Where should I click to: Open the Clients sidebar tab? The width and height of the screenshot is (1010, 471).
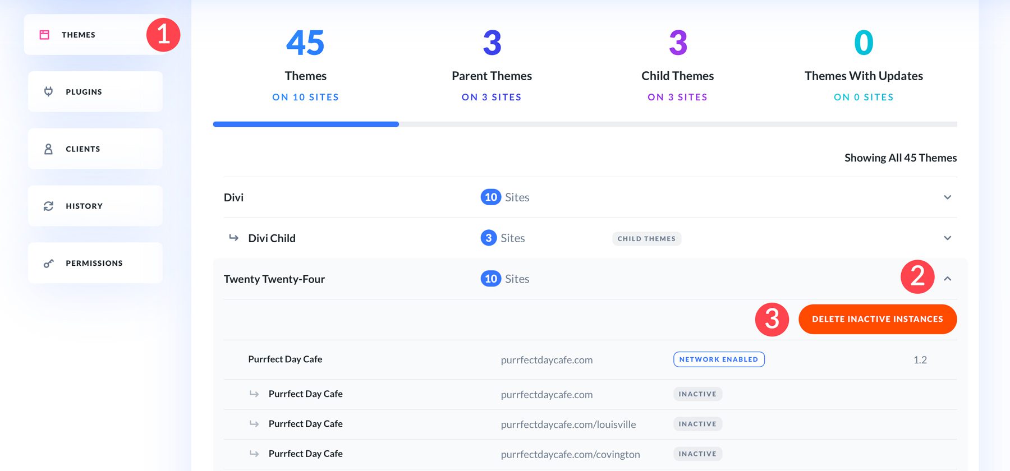coord(95,149)
